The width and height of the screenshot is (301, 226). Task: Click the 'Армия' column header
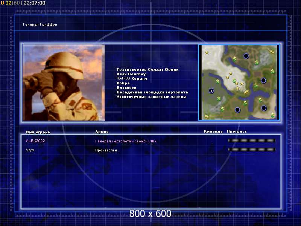click(102, 131)
